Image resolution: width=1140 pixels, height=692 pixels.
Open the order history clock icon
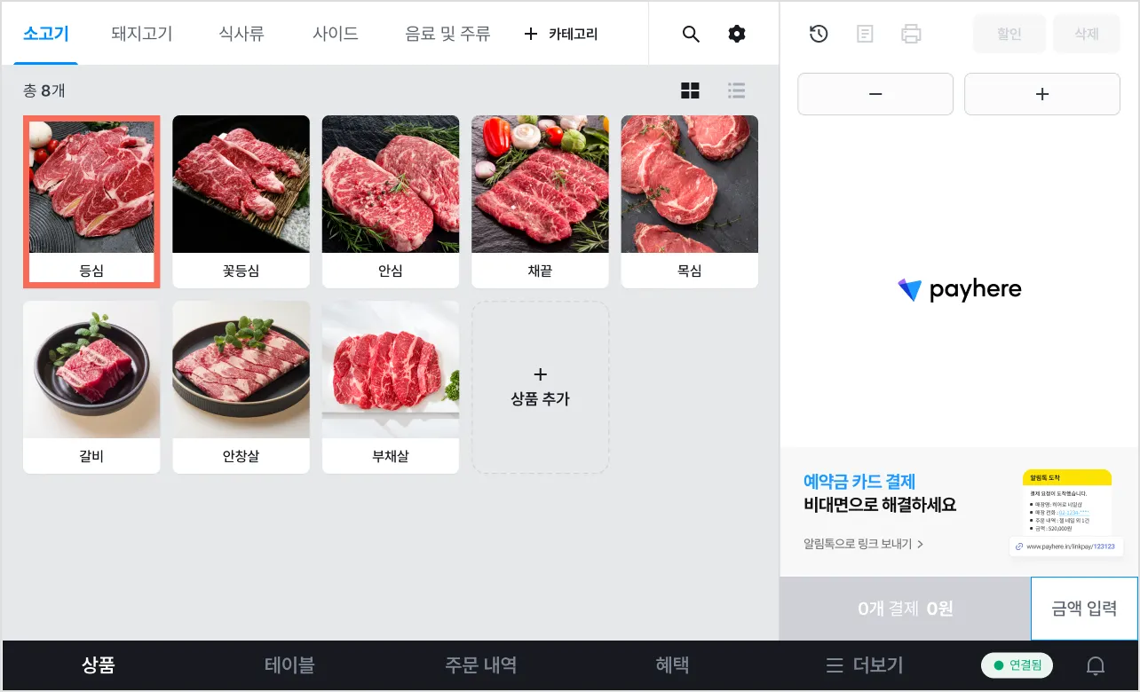tap(819, 35)
